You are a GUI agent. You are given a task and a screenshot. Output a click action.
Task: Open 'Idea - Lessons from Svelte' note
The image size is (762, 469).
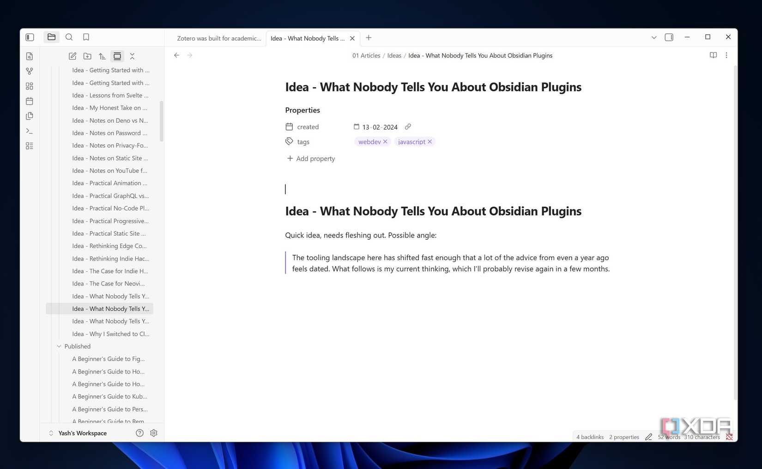click(110, 95)
